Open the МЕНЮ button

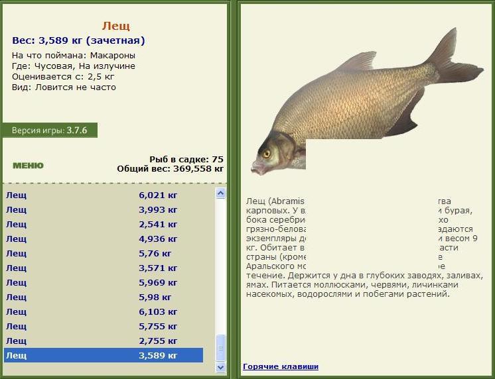click(28, 166)
